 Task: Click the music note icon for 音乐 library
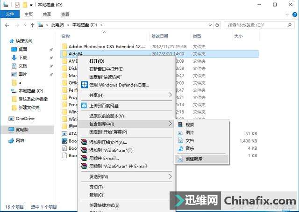pos(180,148)
